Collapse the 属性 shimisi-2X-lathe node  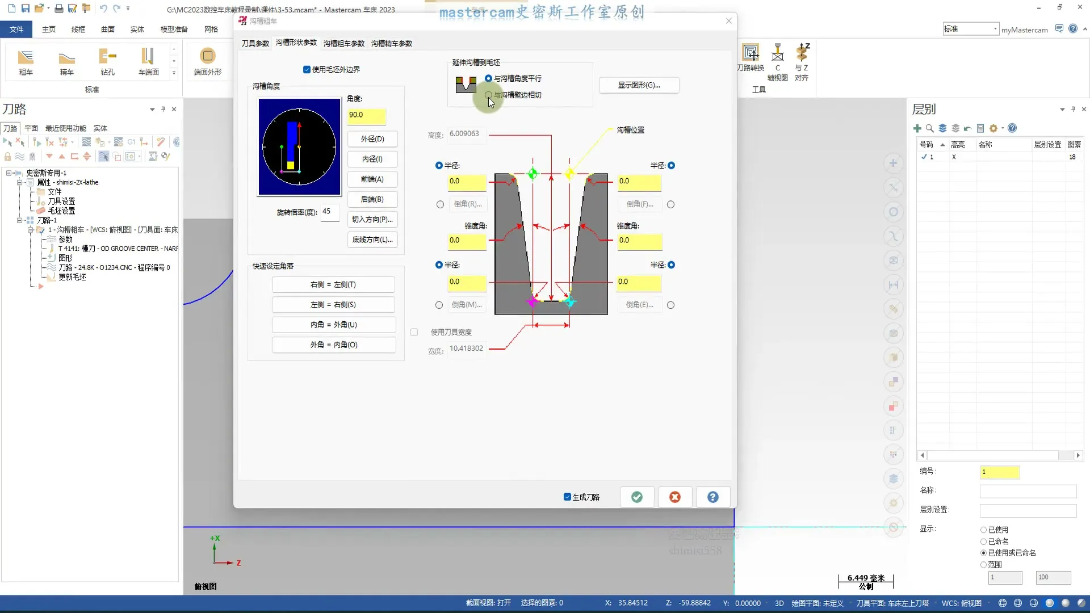click(x=20, y=182)
